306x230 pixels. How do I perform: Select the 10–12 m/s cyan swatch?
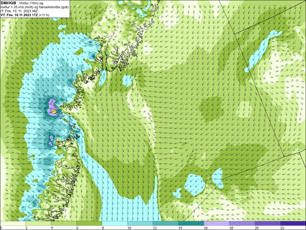point(140,223)
